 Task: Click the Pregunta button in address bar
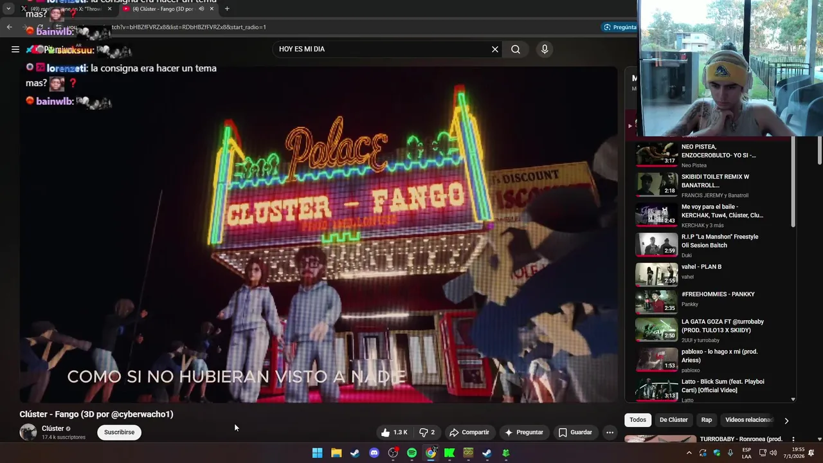[x=620, y=27]
